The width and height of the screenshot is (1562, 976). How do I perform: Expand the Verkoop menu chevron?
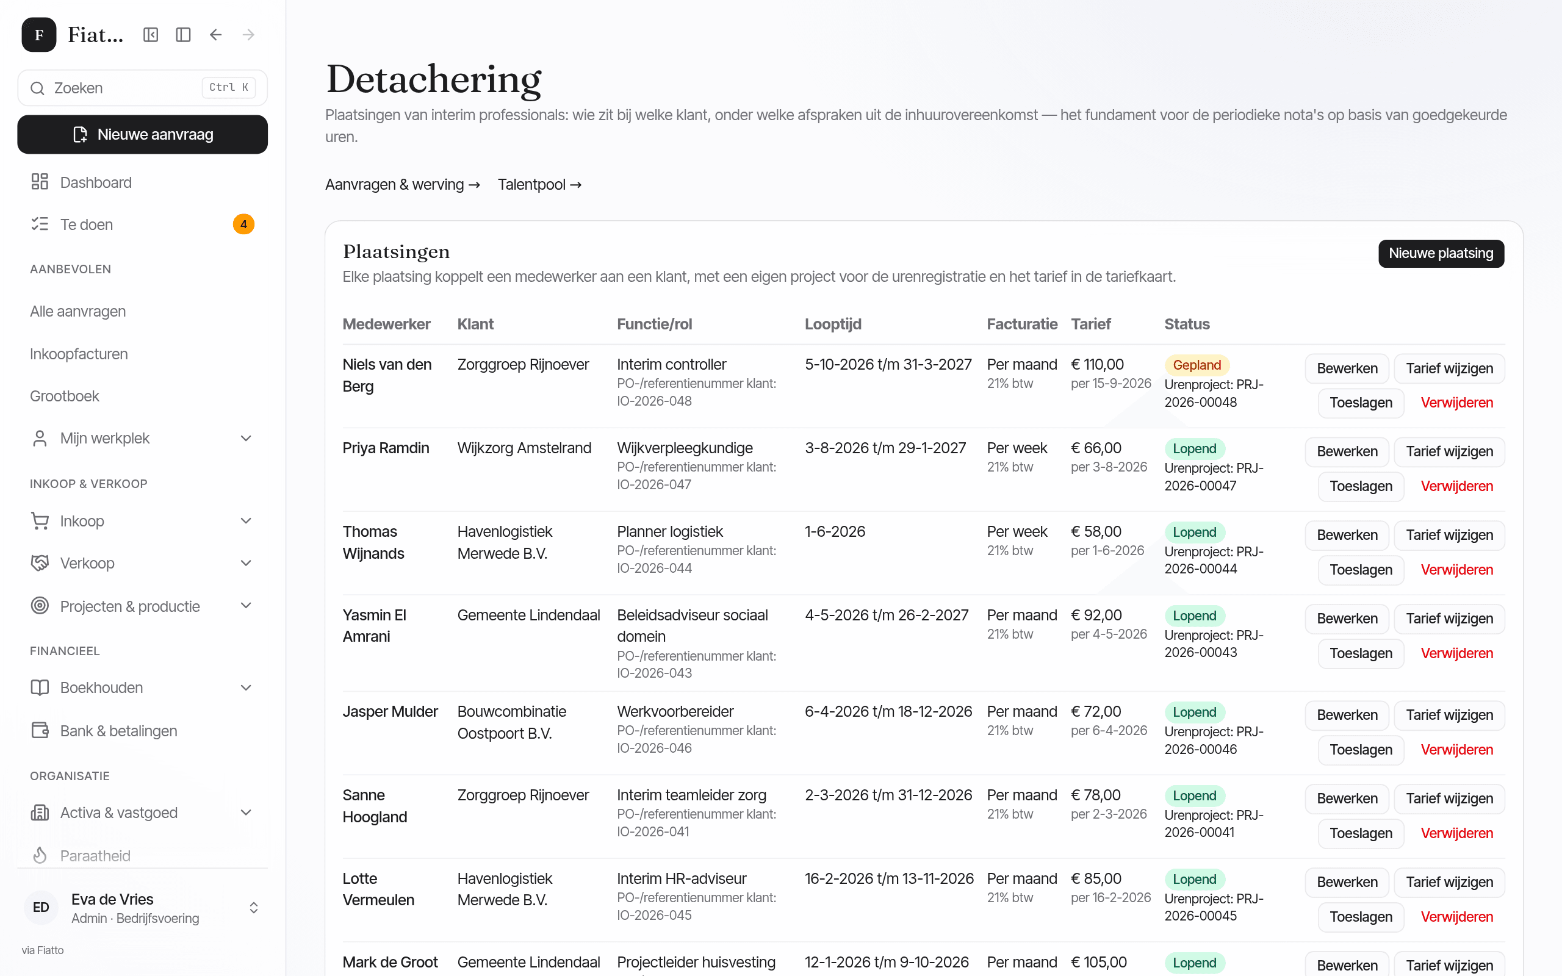(x=246, y=563)
